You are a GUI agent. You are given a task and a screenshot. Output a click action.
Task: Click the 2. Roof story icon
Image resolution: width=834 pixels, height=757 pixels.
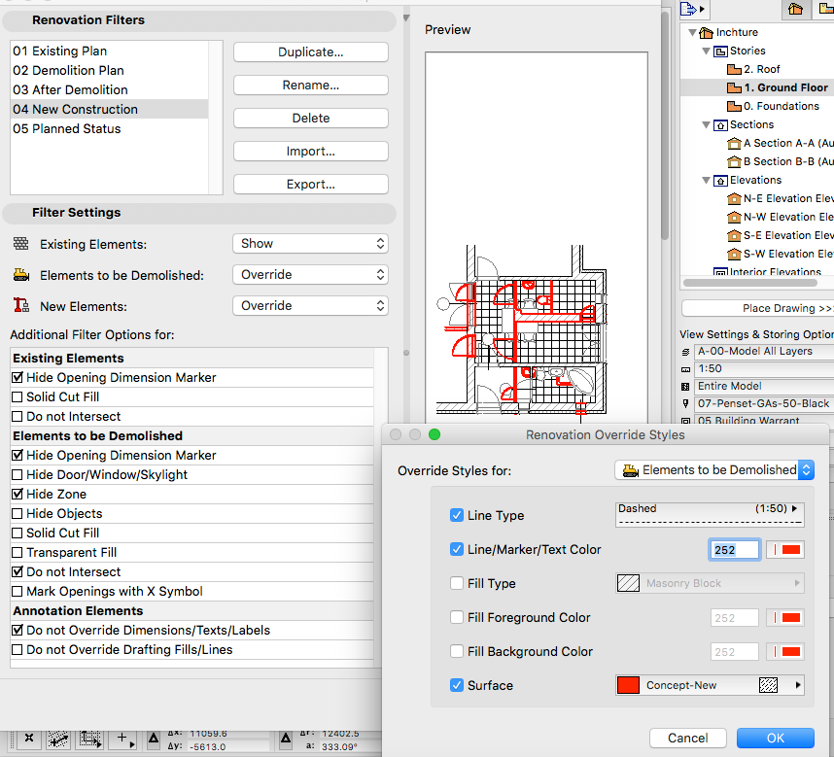point(734,69)
